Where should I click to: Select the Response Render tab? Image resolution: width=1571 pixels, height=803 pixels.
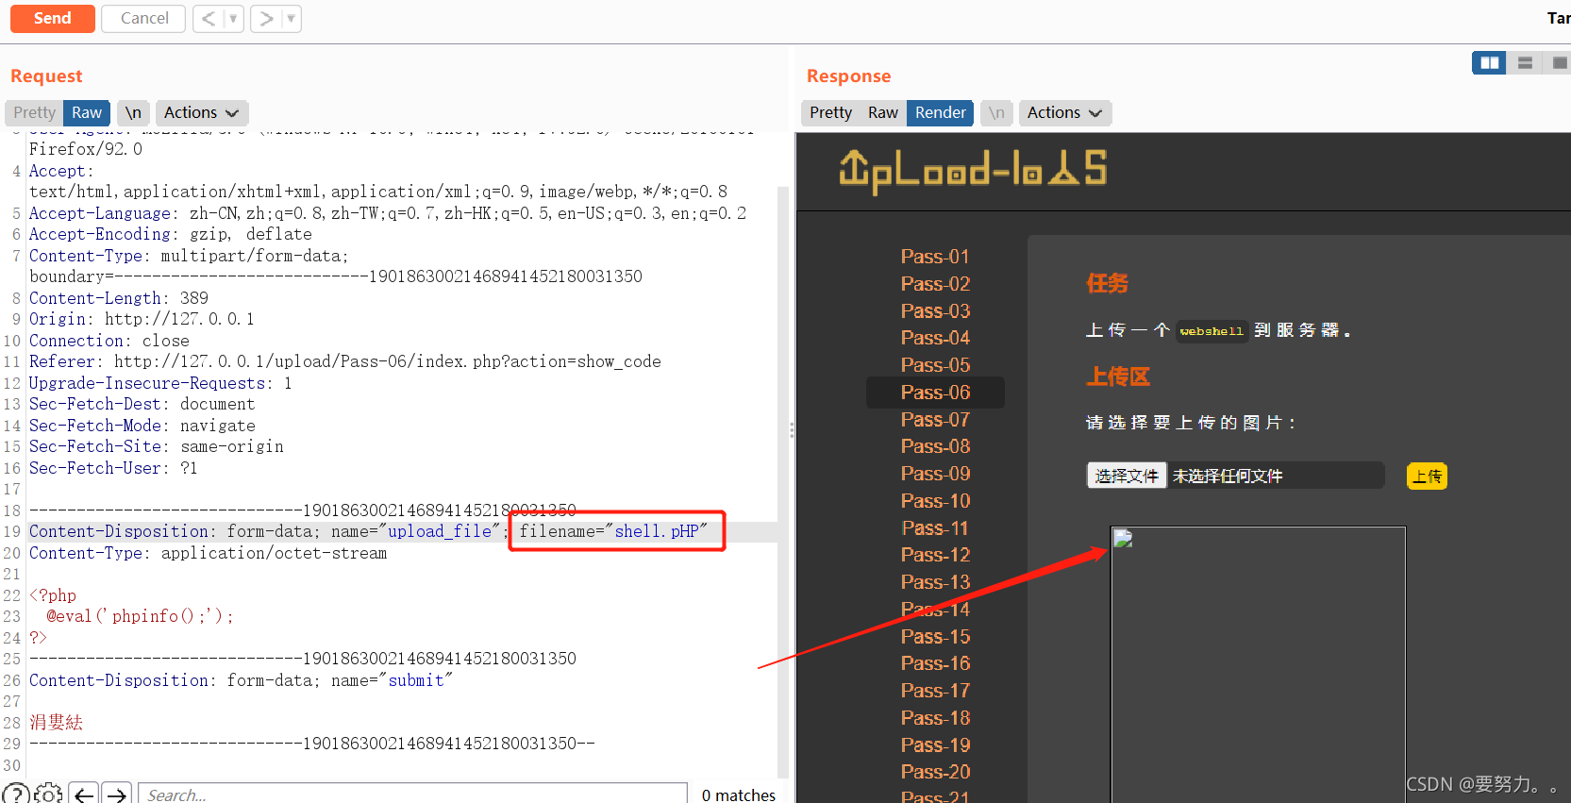pos(941,113)
